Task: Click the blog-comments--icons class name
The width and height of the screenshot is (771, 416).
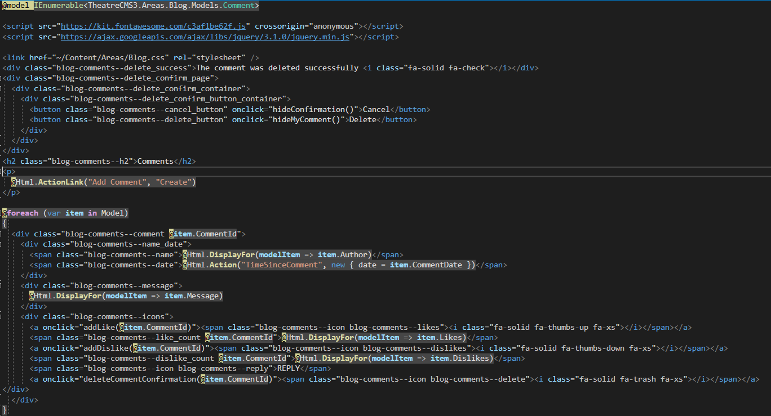Action: pos(119,316)
